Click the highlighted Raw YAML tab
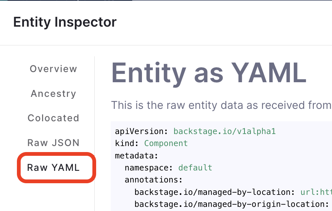 pos(53,167)
